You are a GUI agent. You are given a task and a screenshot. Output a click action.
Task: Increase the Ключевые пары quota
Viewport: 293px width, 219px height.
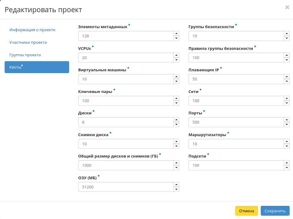tap(176, 98)
